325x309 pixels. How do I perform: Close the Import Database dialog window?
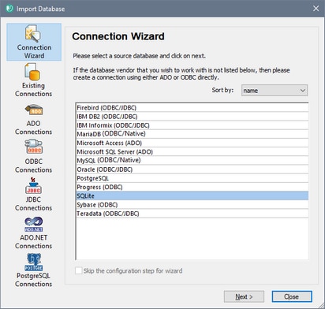[x=316, y=9]
